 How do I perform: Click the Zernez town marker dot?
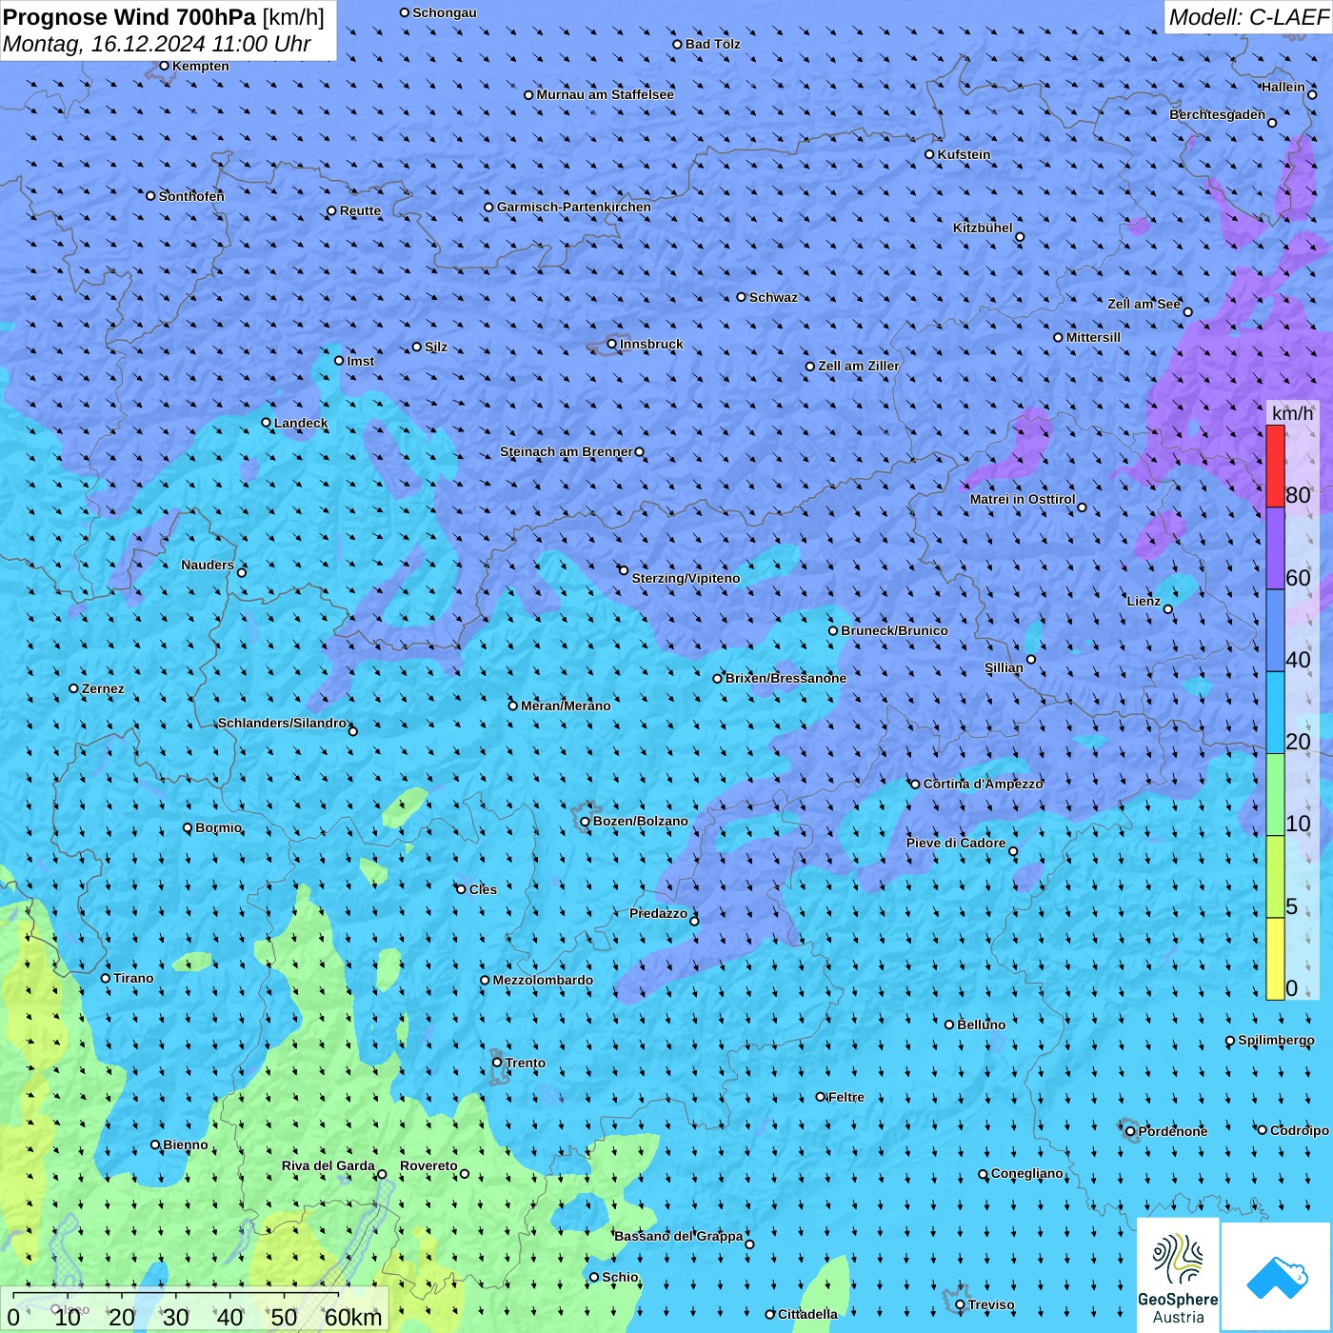click(x=74, y=688)
